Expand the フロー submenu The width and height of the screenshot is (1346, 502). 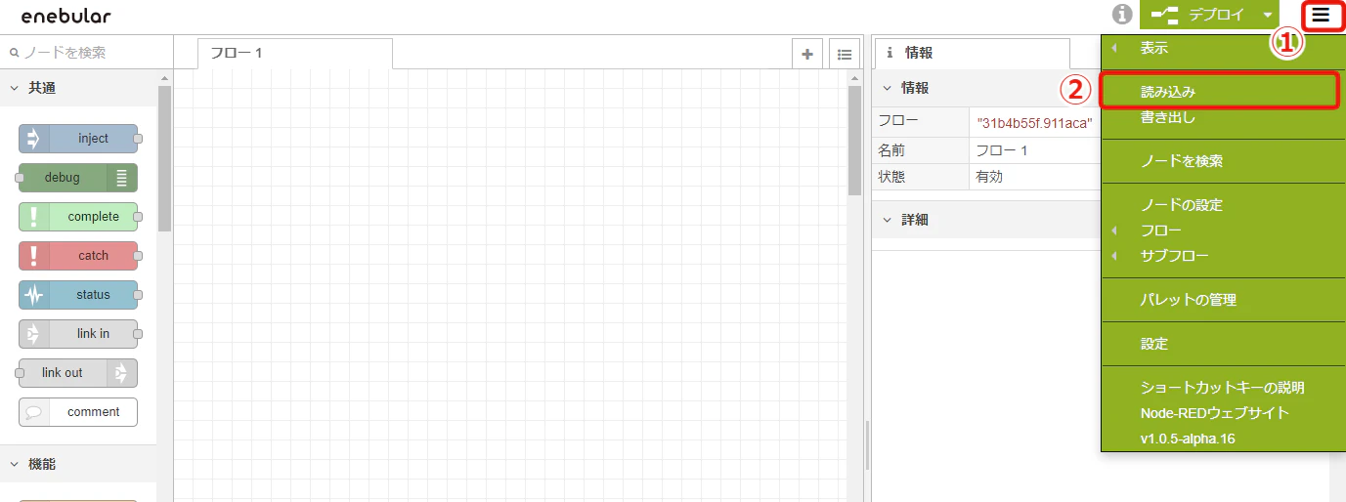(x=1223, y=230)
